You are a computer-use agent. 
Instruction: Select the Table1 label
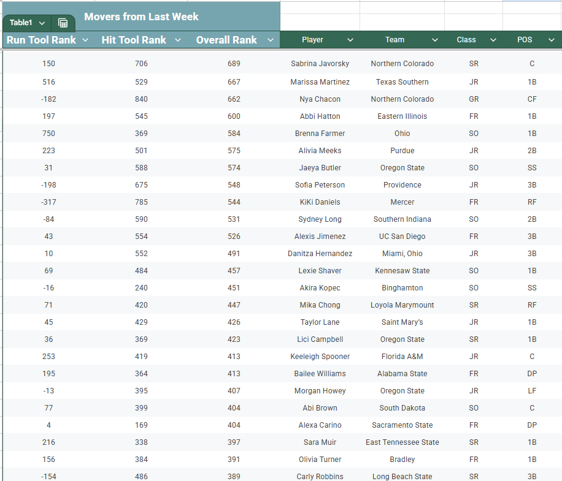(21, 23)
